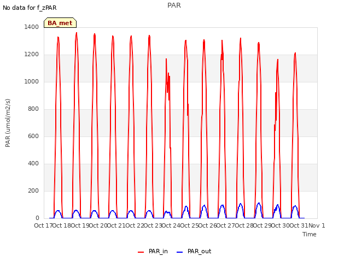Click the 'Time' x-axis title
The height and width of the screenshot is (262, 350).
pos(310,234)
